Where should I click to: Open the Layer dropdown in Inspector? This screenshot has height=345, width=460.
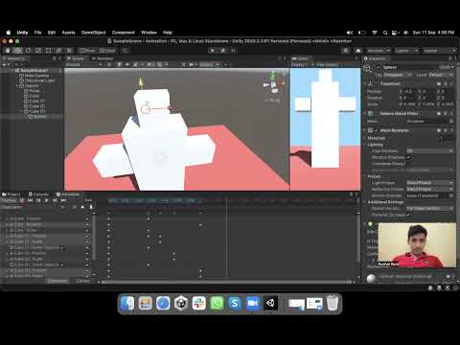pyautogui.click(x=440, y=75)
